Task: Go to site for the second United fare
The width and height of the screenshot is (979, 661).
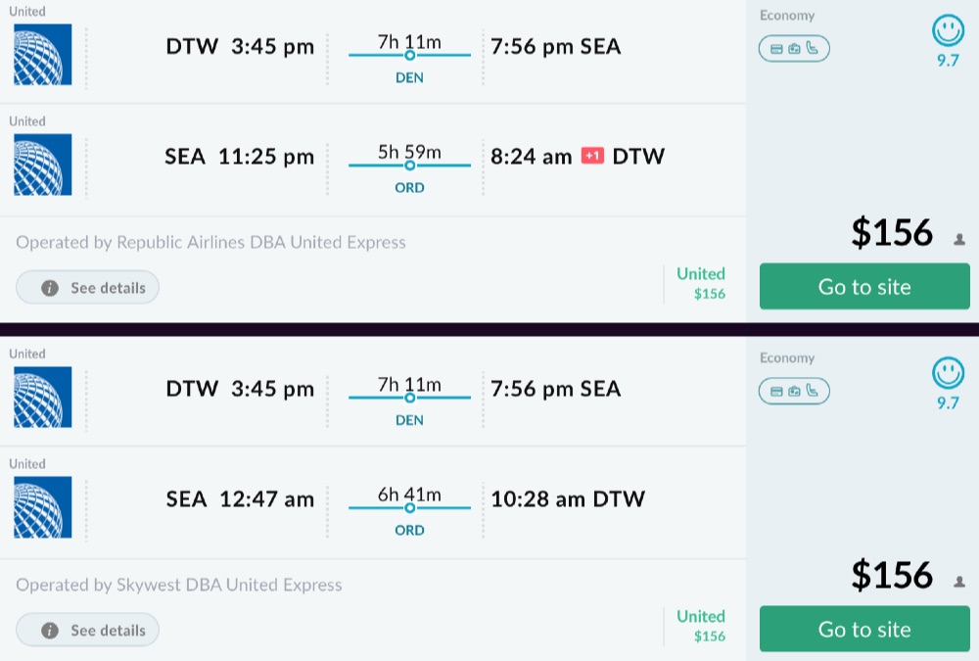Action: coord(864,630)
